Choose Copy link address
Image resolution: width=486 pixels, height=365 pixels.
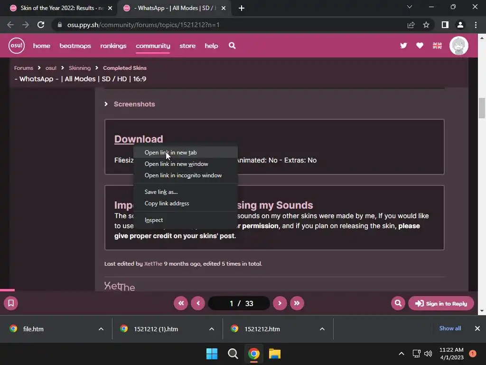coord(186,203)
